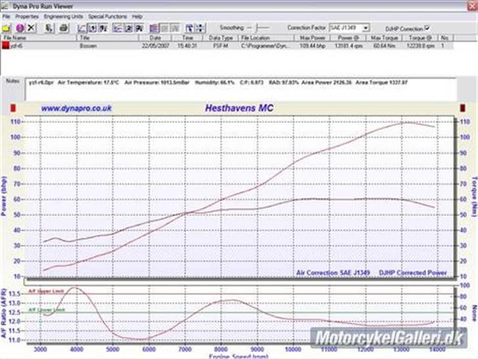478x359 pixels.
Task: Click the graph icon left of the 2 icon
Action: [x=118, y=28]
